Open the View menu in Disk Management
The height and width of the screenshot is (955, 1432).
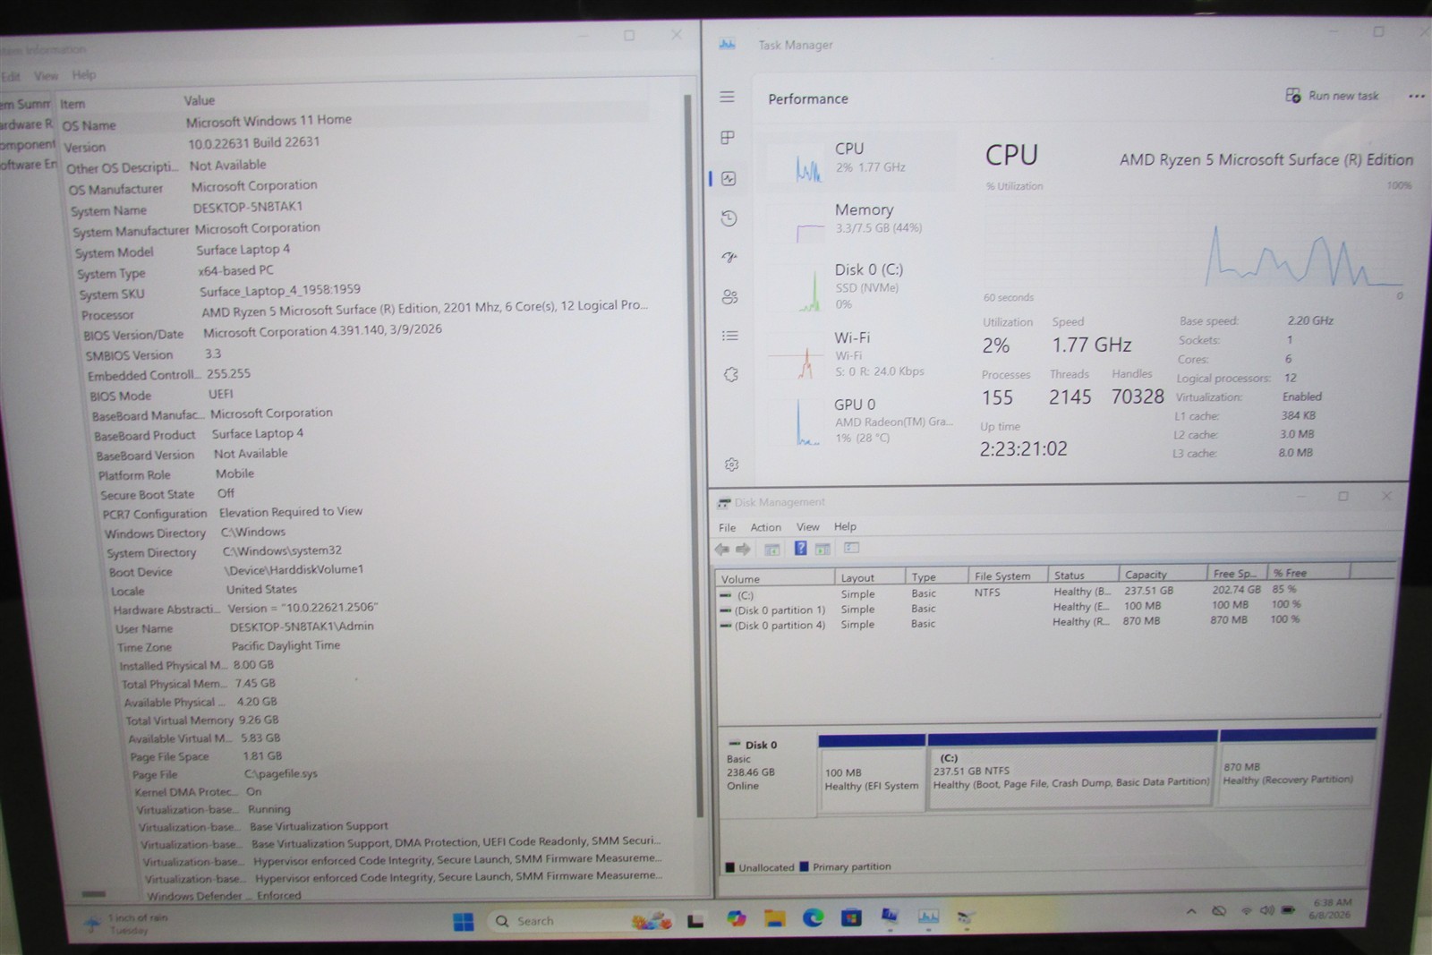[808, 527]
